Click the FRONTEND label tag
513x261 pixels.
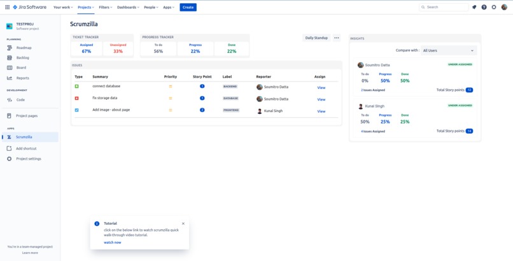tap(231, 110)
